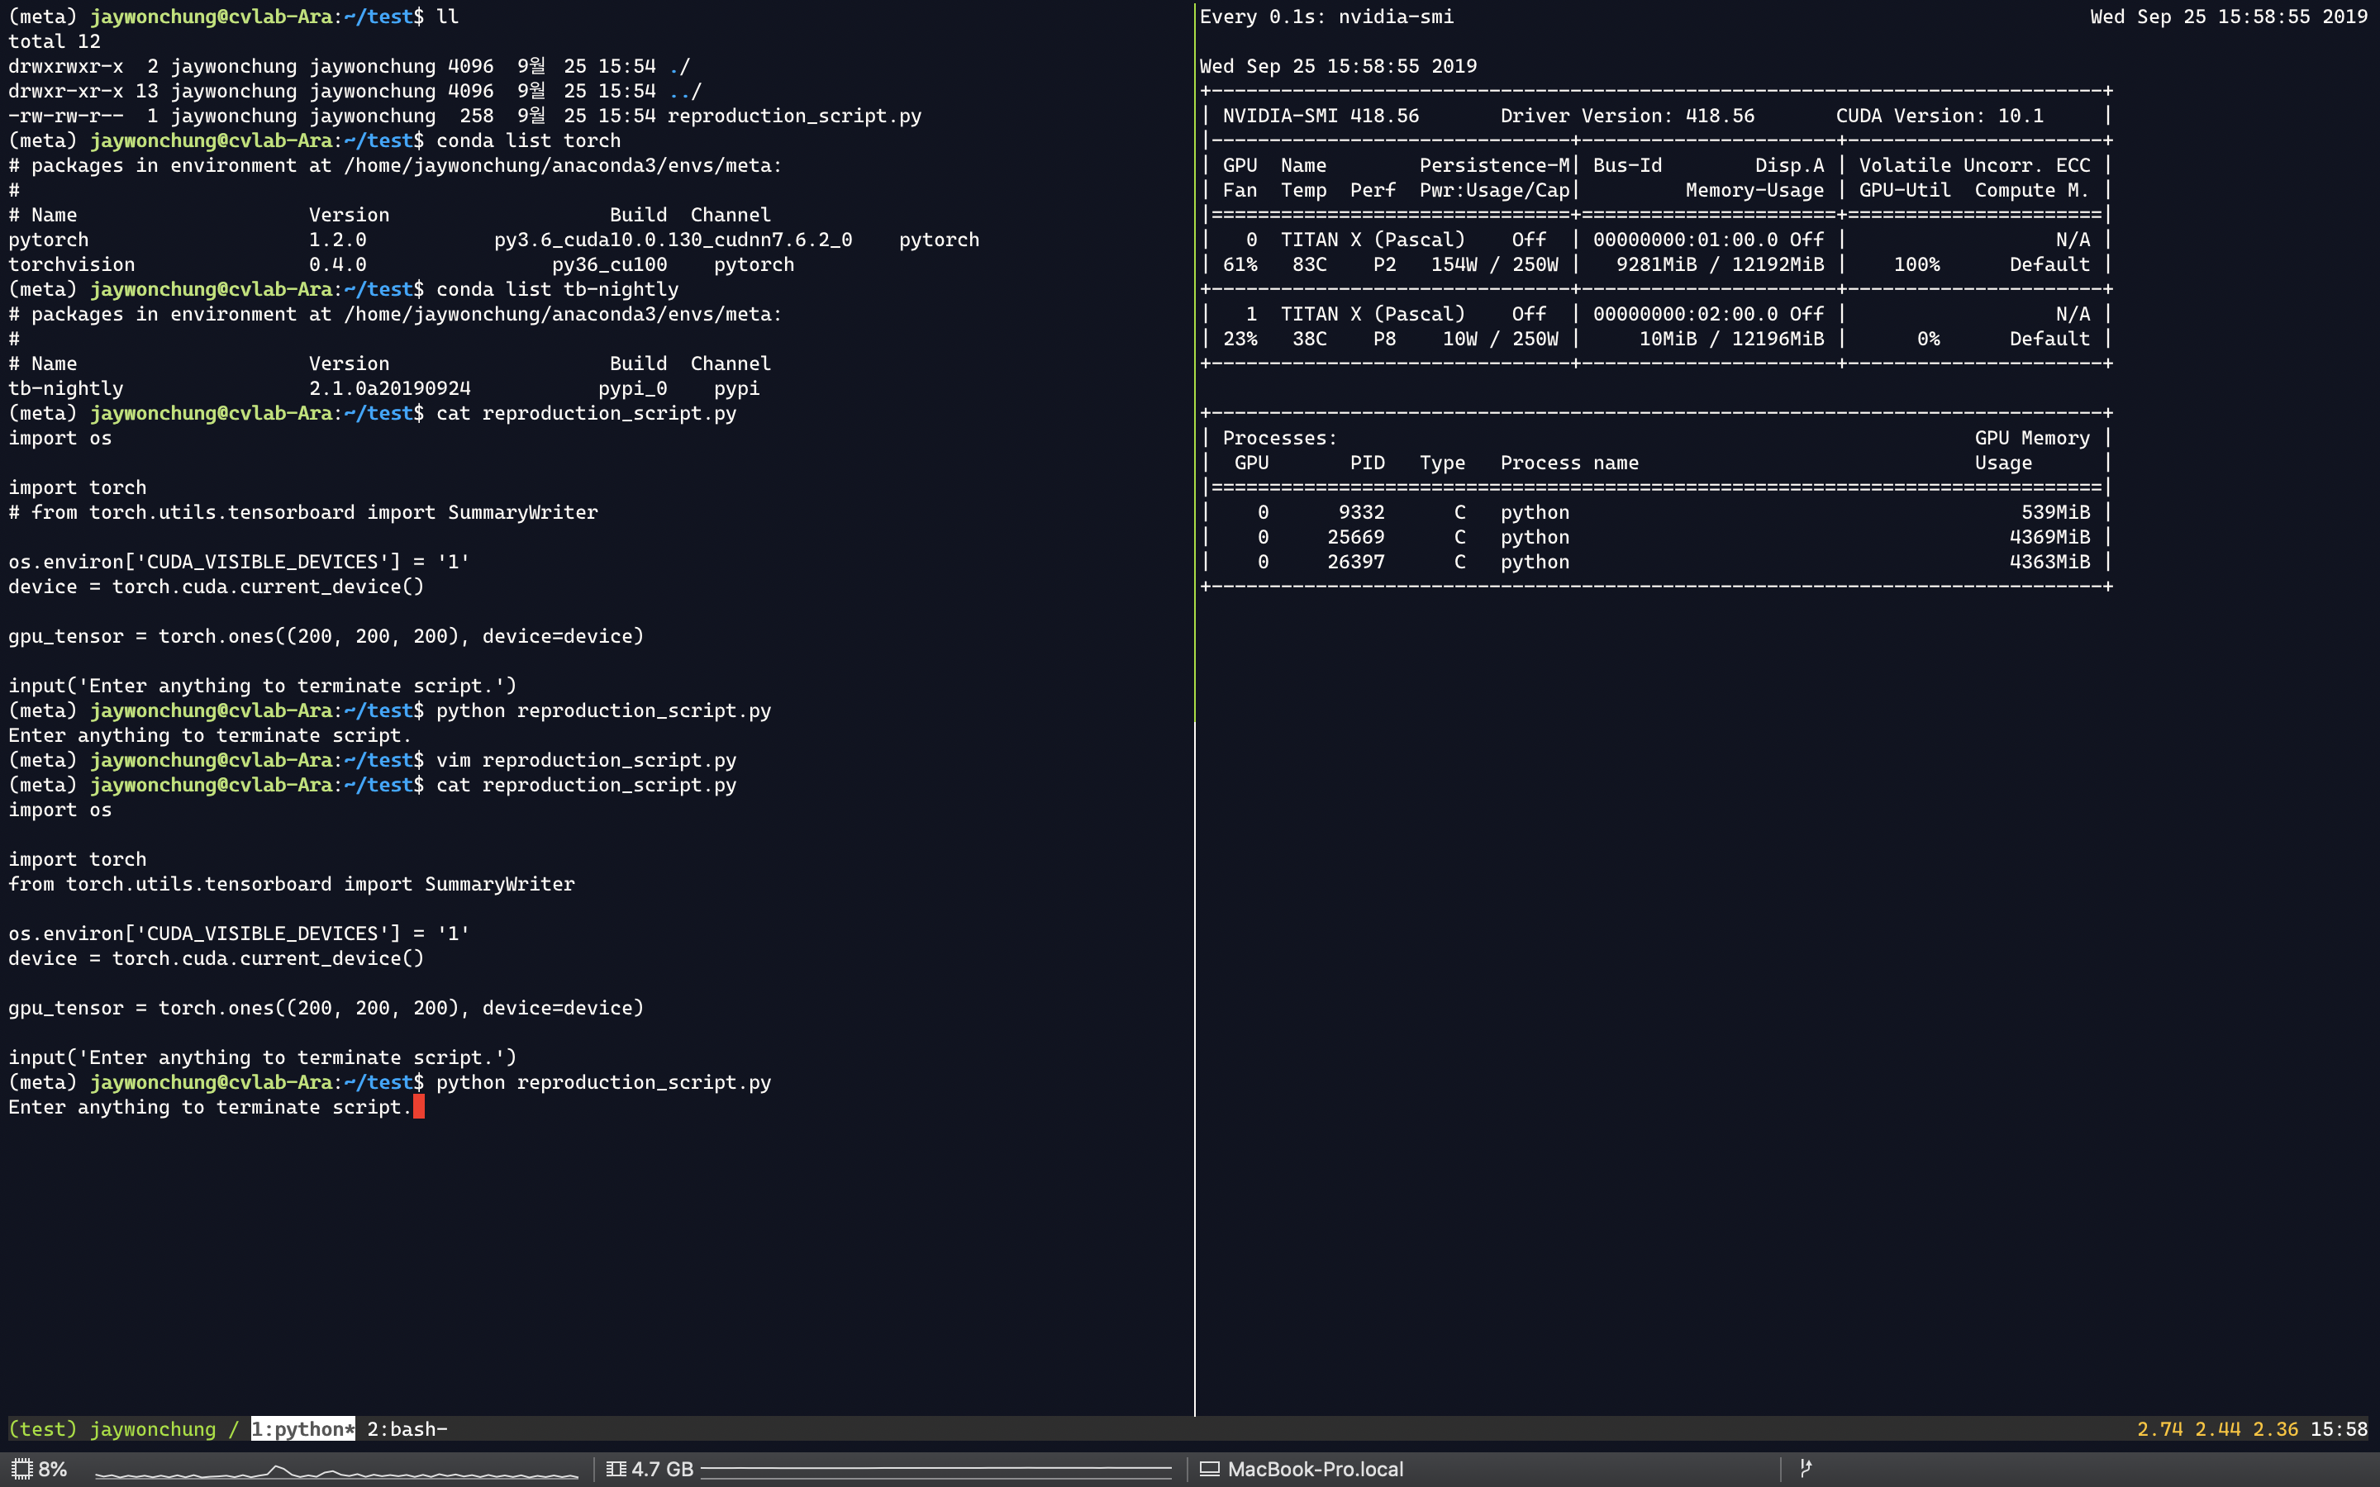This screenshot has height=1487, width=2380.
Task: Click process PID 9332
Action: coord(1361,512)
